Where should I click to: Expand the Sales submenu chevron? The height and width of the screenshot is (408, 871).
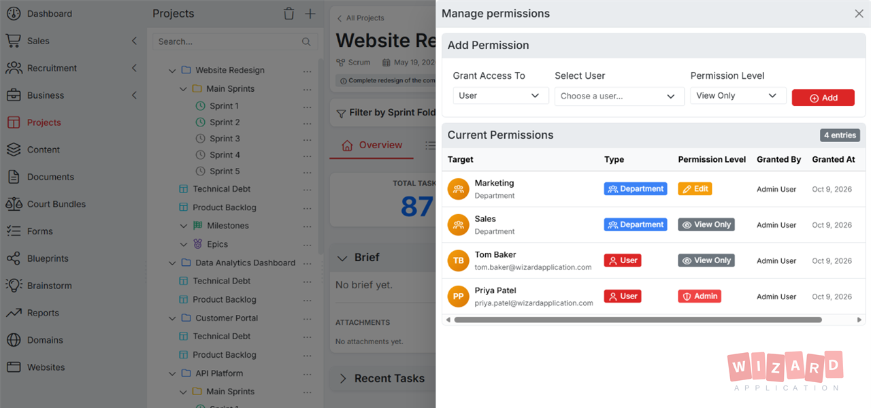click(x=134, y=41)
